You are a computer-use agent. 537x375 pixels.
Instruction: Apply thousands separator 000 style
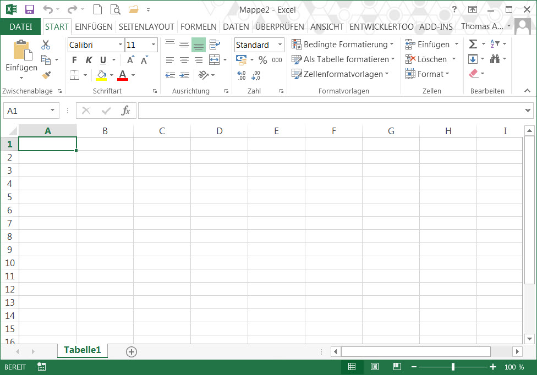pyautogui.click(x=277, y=60)
